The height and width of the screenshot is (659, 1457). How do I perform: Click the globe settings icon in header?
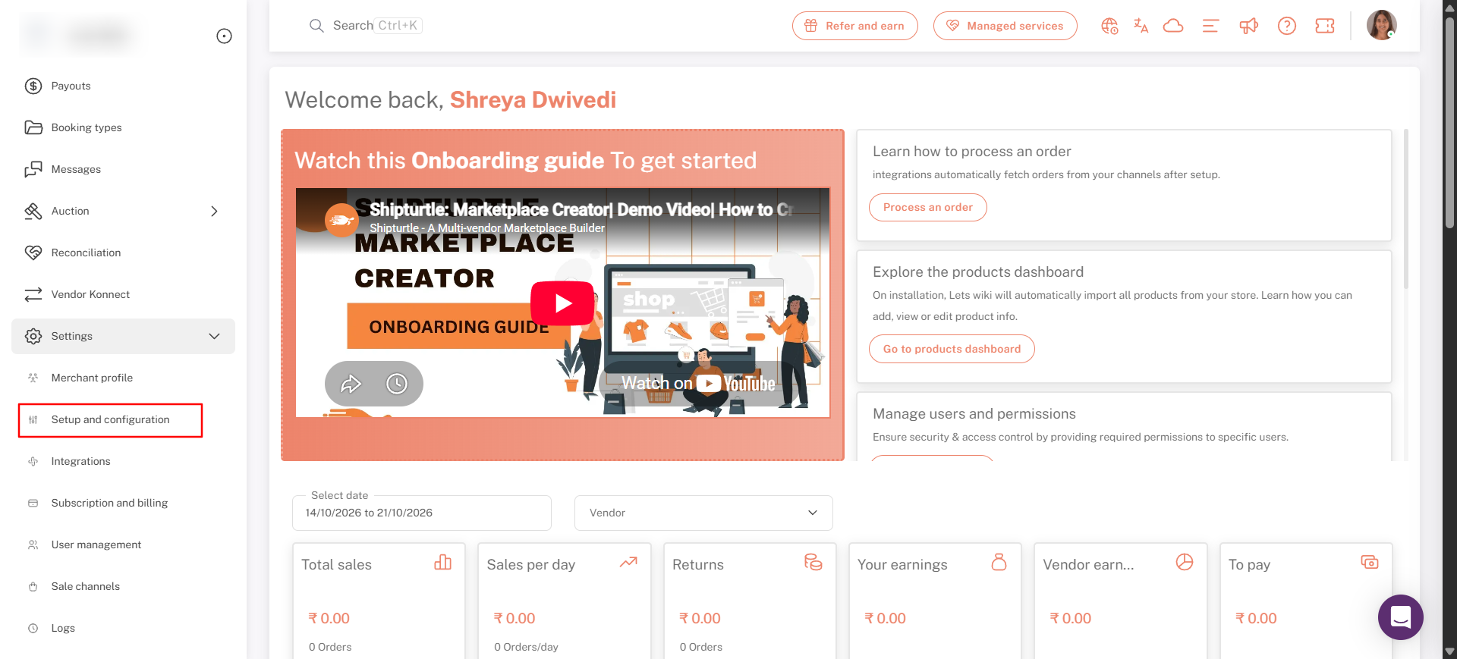[1109, 26]
